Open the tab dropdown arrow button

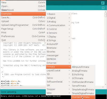103,8
